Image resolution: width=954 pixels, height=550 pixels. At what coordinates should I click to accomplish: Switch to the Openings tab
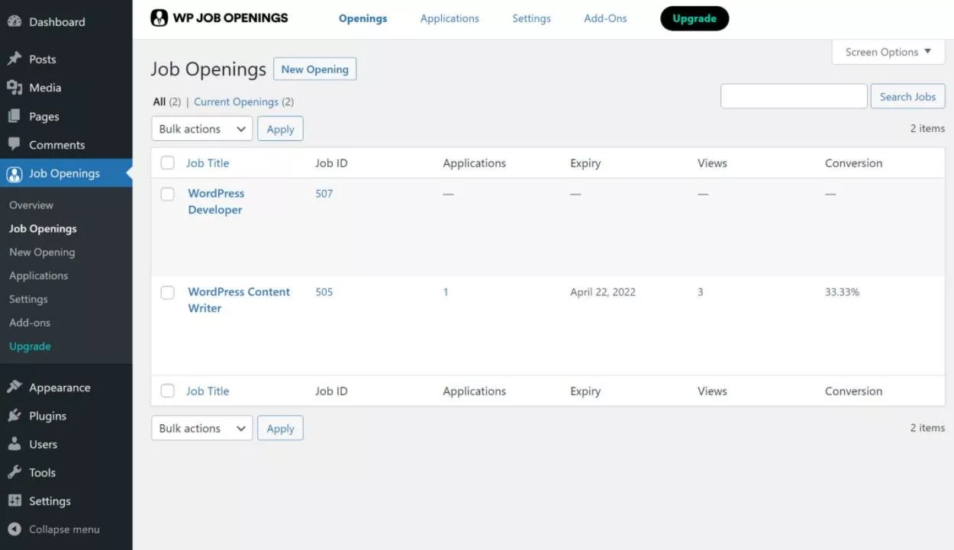coord(363,18)
